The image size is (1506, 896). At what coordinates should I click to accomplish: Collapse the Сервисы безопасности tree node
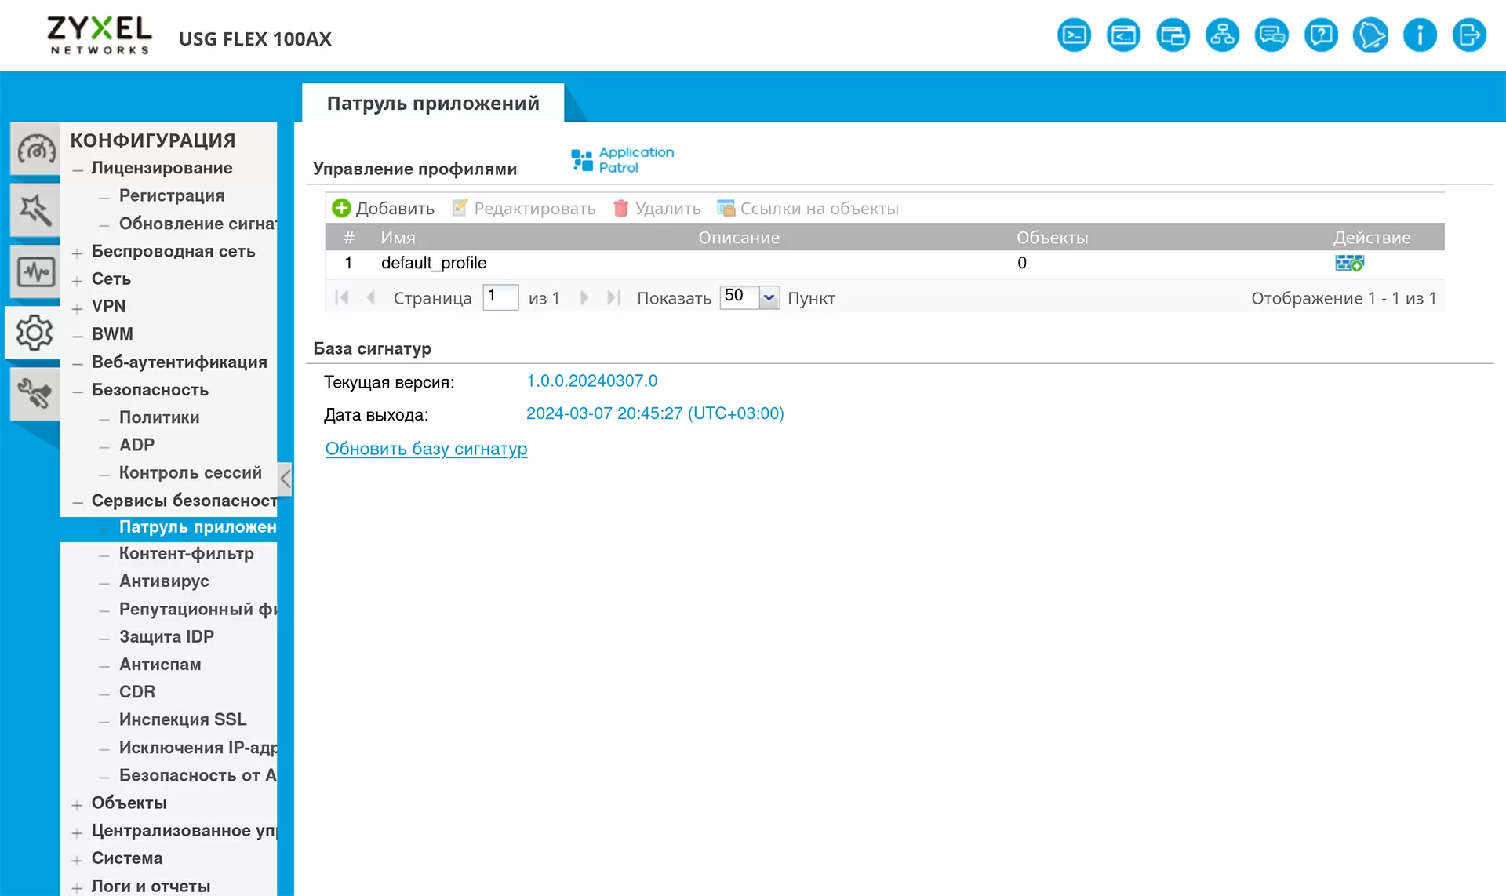(78, 502)
